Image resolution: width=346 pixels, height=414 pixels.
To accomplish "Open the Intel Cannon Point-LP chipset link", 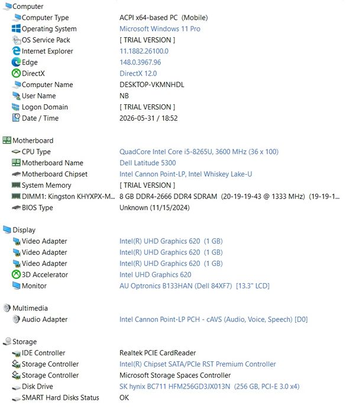I will coord(186,174).
